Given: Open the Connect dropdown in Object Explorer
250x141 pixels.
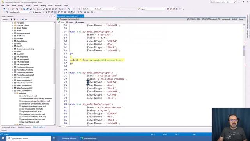Looking at the screenshot, I should [5, 20].
